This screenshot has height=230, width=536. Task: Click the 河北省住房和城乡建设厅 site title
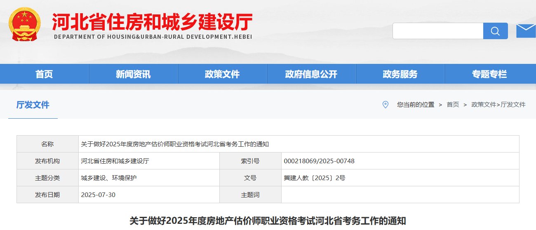pos(152,22)
